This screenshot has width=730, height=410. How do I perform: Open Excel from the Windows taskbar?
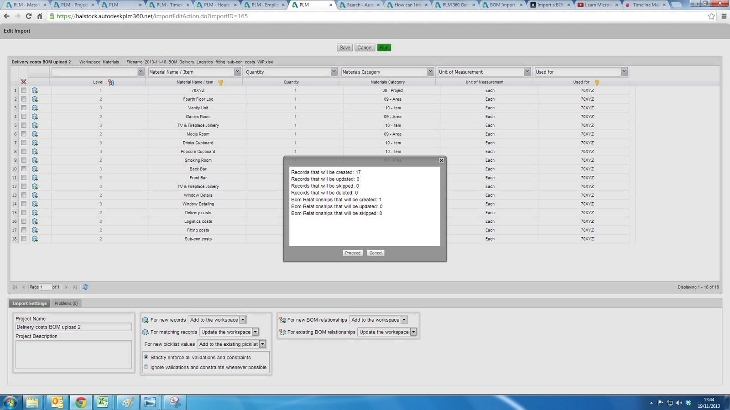coord(103,402)
